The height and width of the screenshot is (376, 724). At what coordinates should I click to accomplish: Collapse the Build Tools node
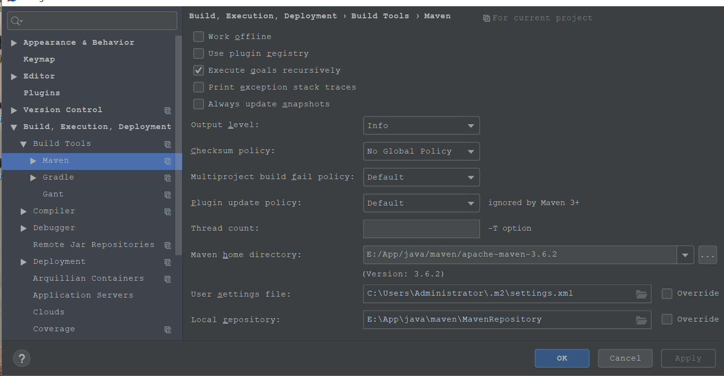[23, 144]
